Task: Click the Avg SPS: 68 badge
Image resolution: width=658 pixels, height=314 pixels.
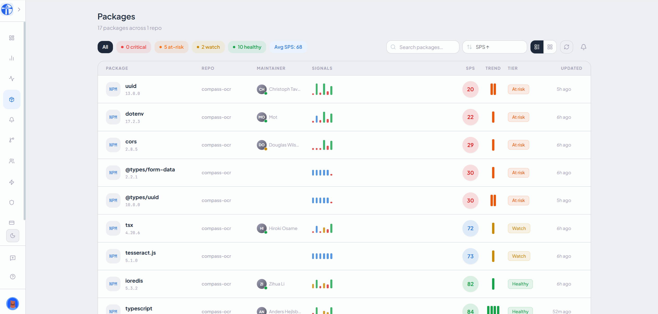Action: click(288, 47)
